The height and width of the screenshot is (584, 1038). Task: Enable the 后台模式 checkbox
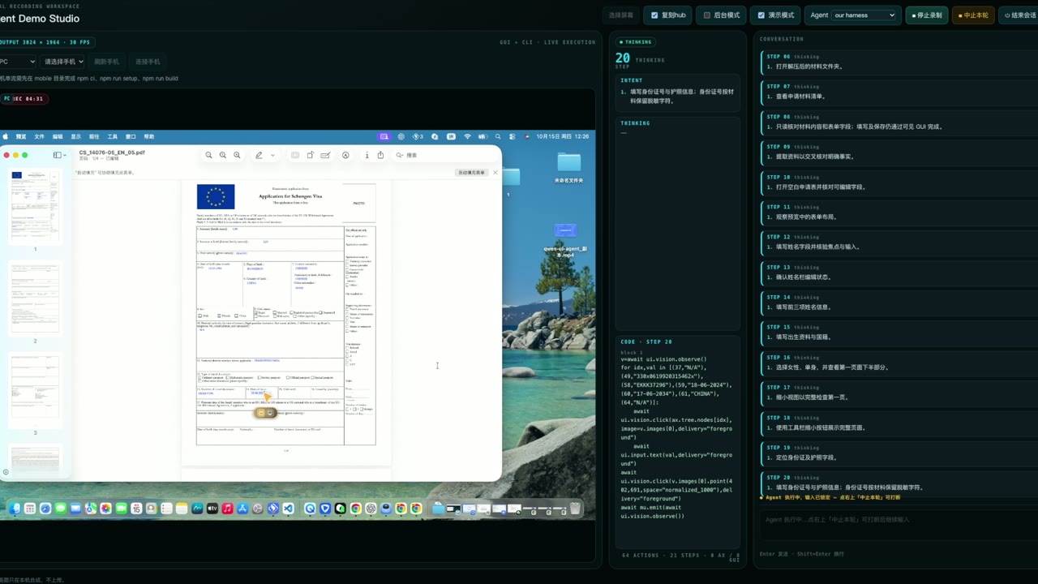pyautogui.click(x=706, y=15)
